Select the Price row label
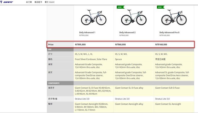Viewport: 198px width, 113px height. click(x=51, y=45)
